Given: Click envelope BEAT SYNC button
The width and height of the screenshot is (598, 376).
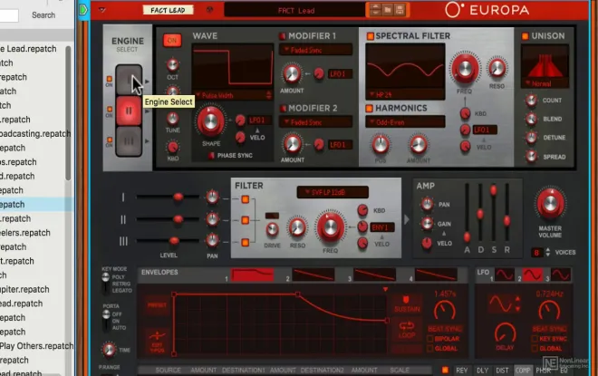Looking at the screenshot, I should (x=445, y=329).
